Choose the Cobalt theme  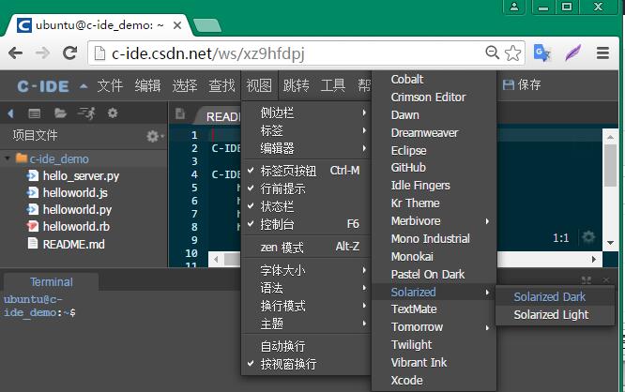pyautogui.click(x=434, y=80)
